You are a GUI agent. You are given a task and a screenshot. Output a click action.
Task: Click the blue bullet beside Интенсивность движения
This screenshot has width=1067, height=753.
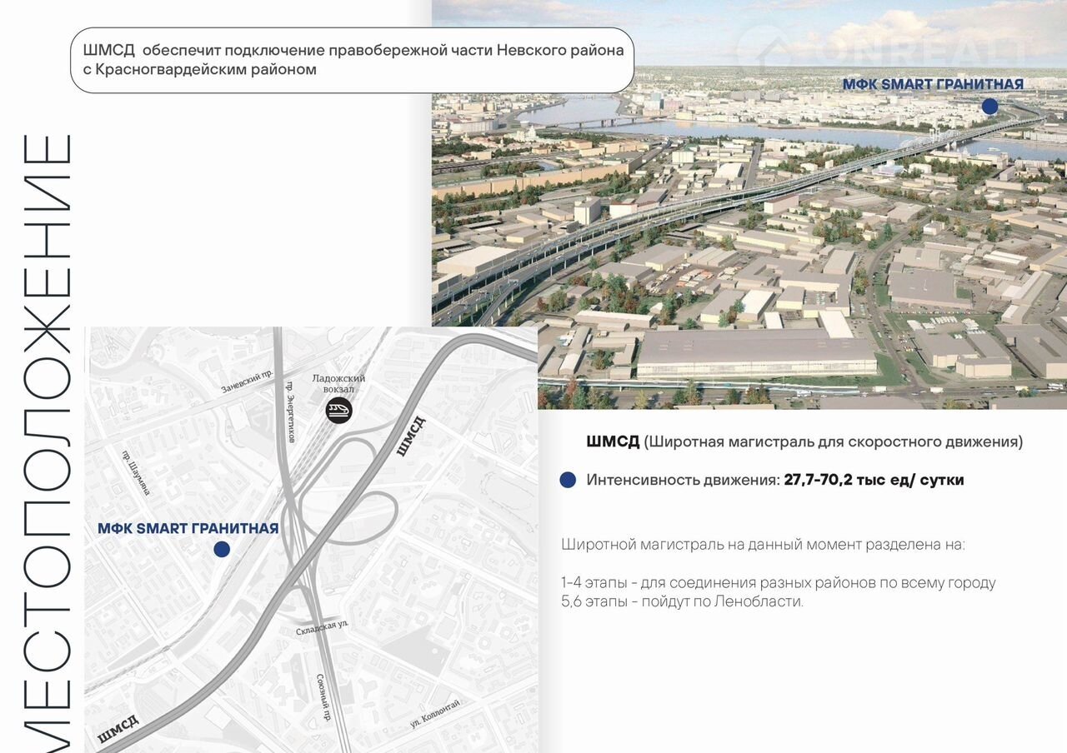click(x=568, y=480)
